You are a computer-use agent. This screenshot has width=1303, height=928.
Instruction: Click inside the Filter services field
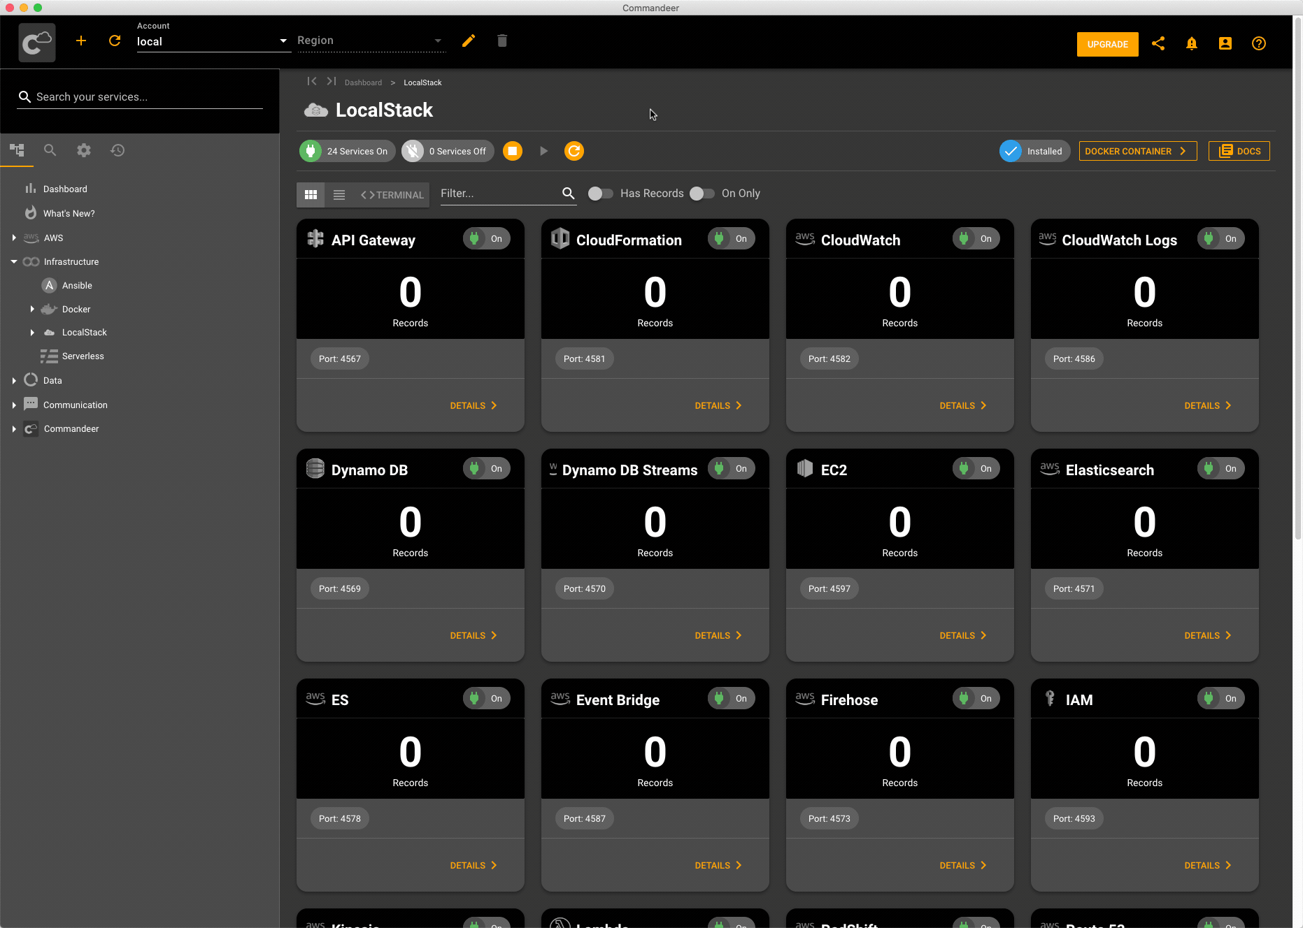pos(497,194)
